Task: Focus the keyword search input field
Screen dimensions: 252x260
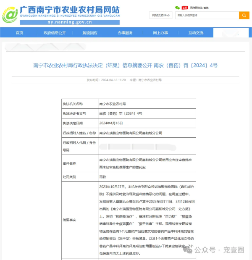Action: (x=207, y=15)
